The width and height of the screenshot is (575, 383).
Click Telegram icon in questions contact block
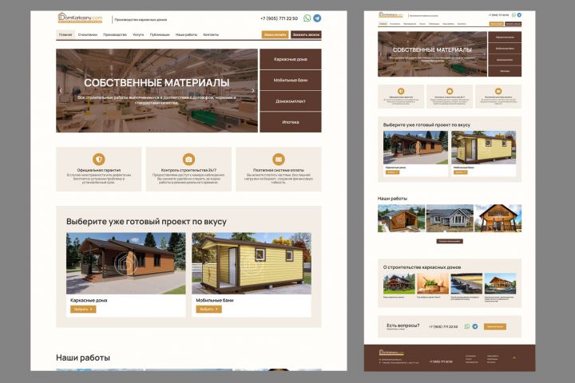tap(475, 326)
